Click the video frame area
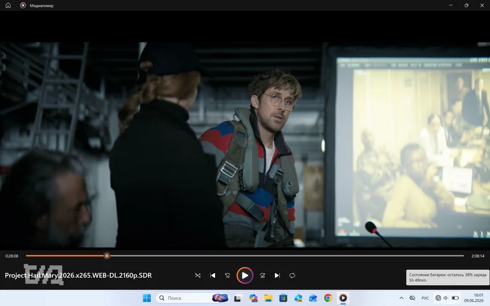490x306 pixels. click(x=245, y=145)
